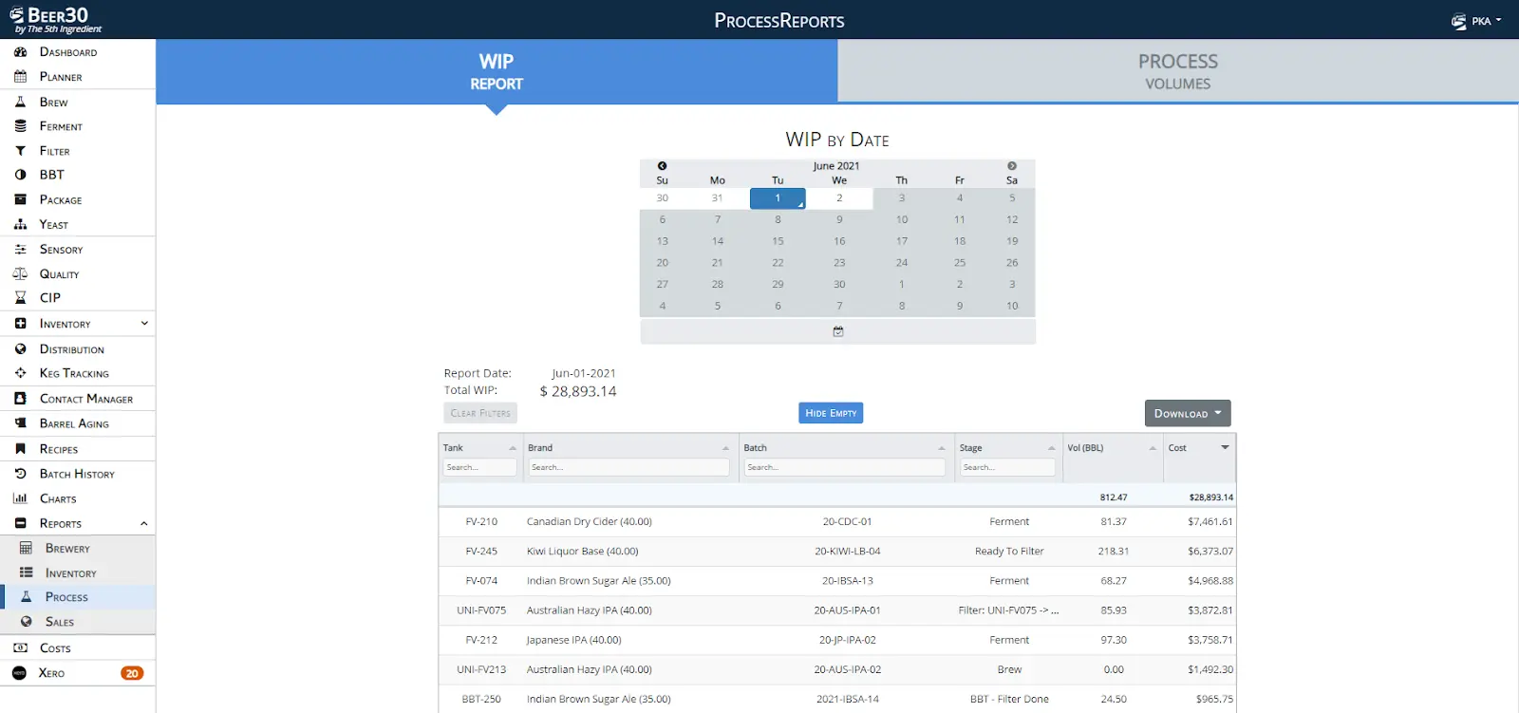Screen dimensions: 1519x713
Task: Toggle the Hide Empty button
Action: [831, 413]
